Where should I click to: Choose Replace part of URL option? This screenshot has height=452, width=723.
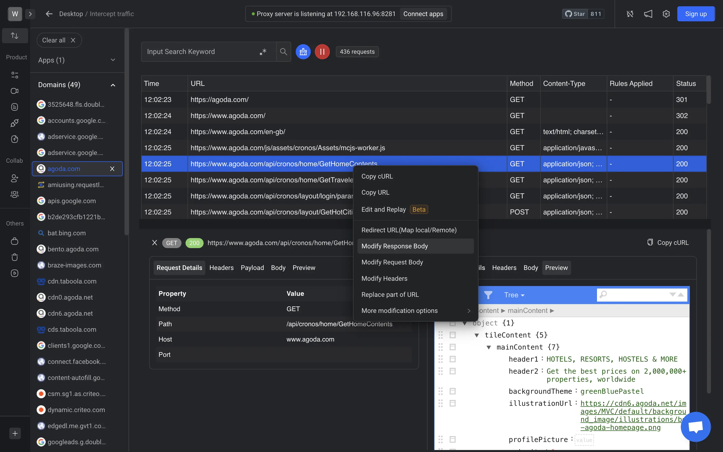pos(415,295)
